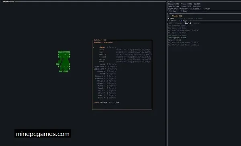Select the hand l row
Image resolution: width=241 pixels, height=146 pixels.
click(x=107, y=86)
